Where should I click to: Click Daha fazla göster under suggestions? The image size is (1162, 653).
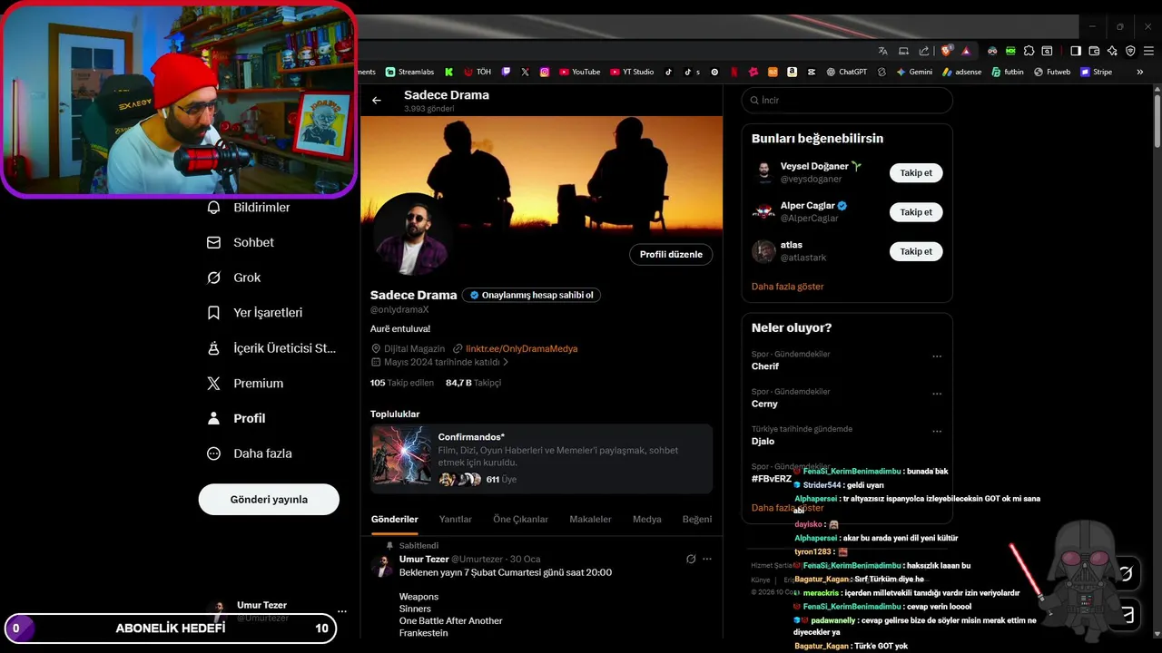(788, 287)
